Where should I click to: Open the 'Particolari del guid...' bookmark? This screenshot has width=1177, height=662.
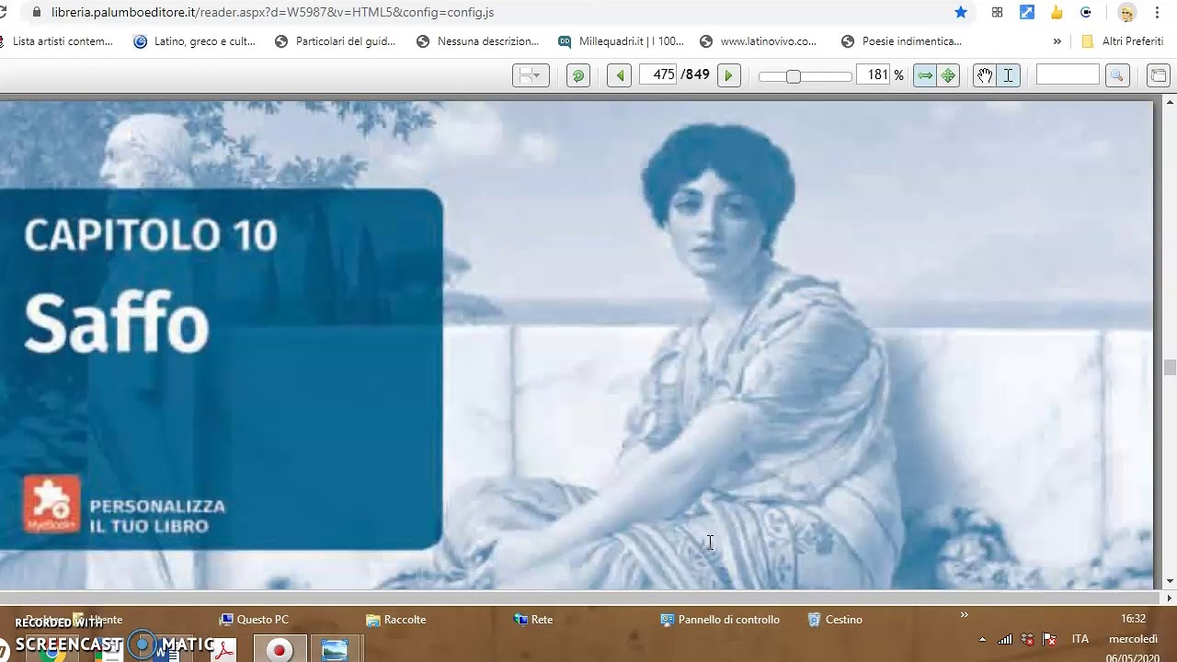(336, 41)
